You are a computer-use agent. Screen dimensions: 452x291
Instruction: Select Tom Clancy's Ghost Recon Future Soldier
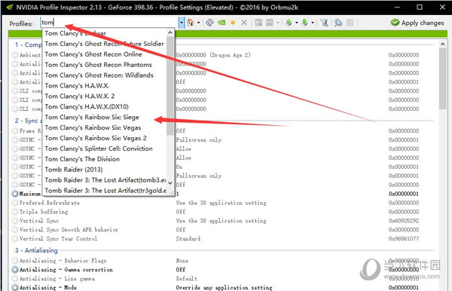(105, 44)
